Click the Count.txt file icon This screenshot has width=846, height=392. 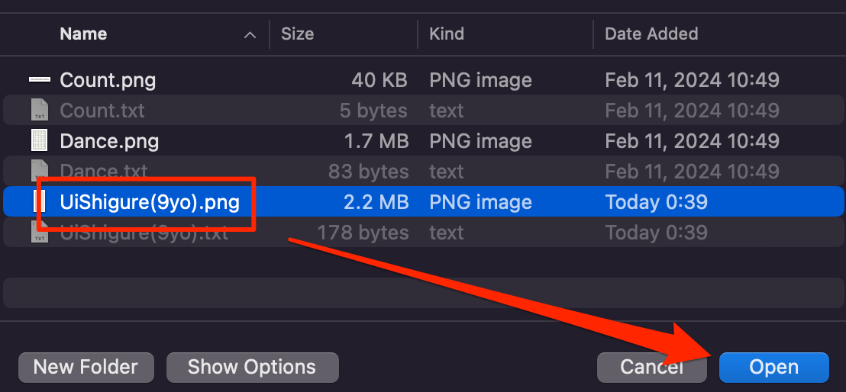[40, 111]
